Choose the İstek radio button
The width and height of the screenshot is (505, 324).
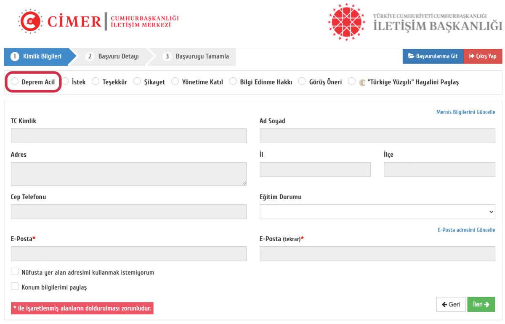click(x=66, y=82)
